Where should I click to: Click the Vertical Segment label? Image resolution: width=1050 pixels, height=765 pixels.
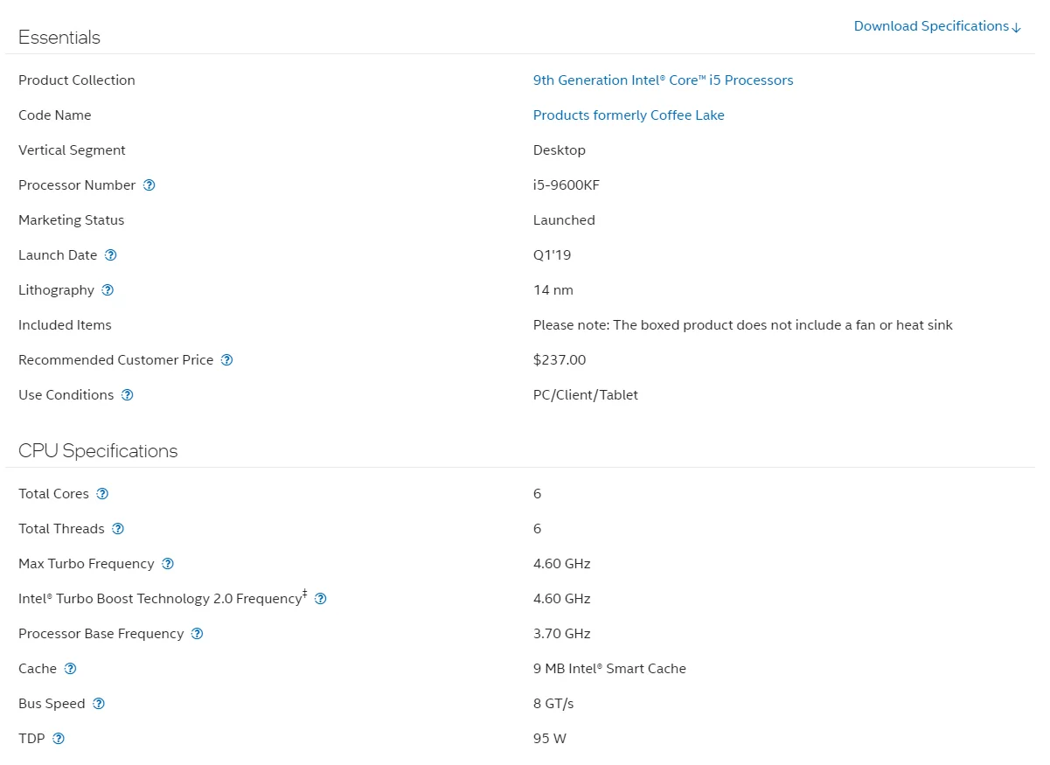coord(72,150)
